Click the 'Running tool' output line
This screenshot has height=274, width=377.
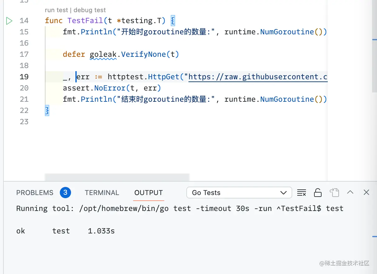180,208
